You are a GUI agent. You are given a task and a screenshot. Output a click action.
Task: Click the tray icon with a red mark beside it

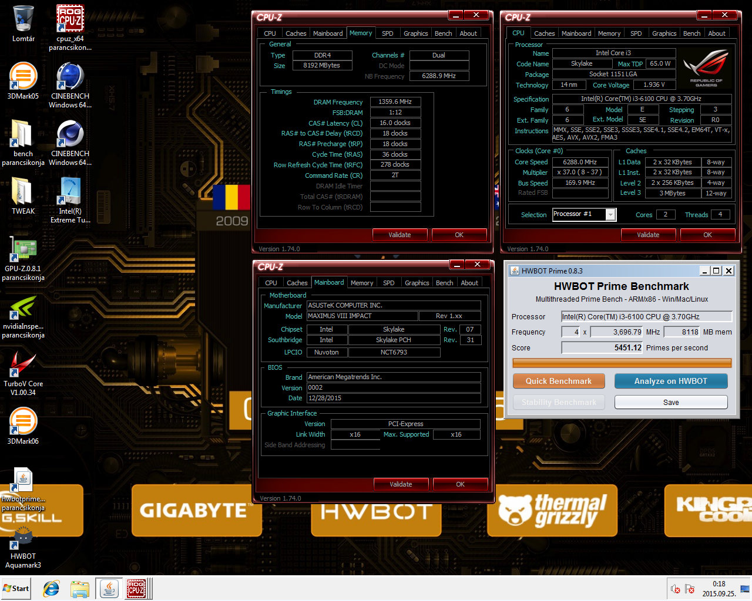pyautogui.click(x=690, y=589)
